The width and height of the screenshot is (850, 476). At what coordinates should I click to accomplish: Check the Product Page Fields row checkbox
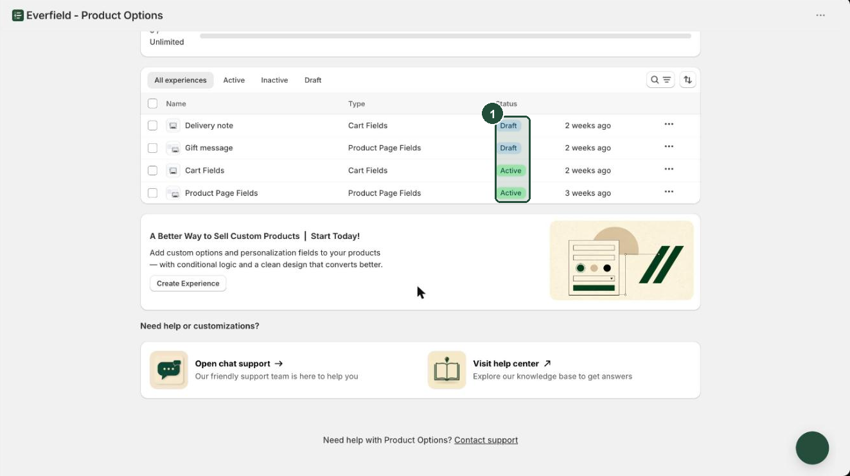click(152, 193)
